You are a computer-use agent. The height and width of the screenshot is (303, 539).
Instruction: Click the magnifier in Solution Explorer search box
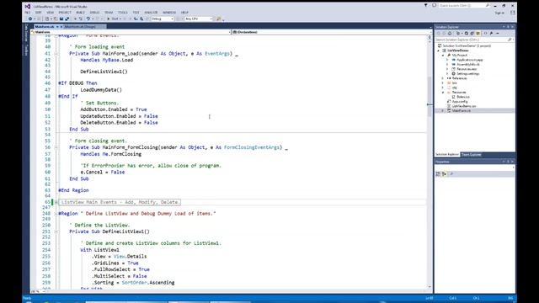[510, 40]
